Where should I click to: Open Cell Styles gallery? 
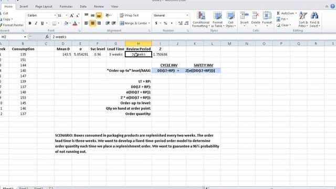tap(230, 19)
